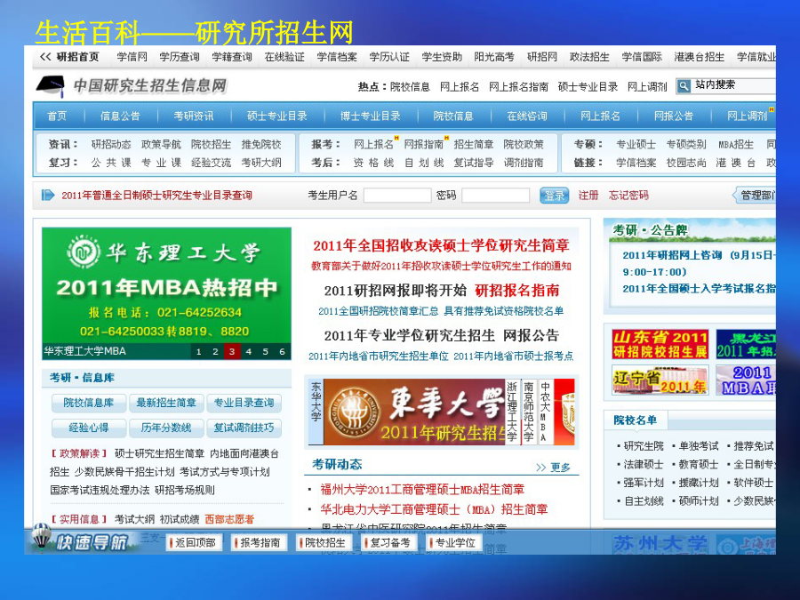The image size is (800, 600).
Task: Click the blue arrow icon beside 2011年普通全日制
Action: (47, 195)
